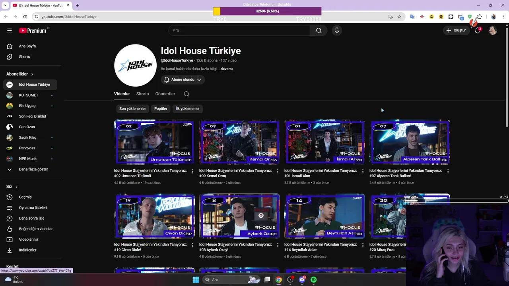Open Efe Uygaç channel in sidebar

click(x=30, y=106)
